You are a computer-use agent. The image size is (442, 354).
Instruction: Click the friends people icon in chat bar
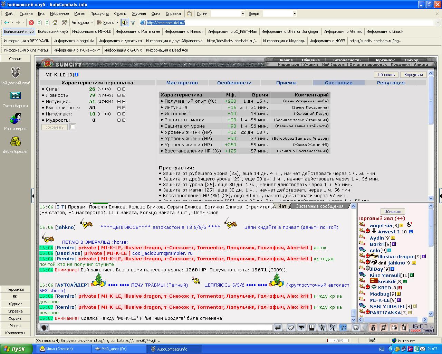coord(394,327)
